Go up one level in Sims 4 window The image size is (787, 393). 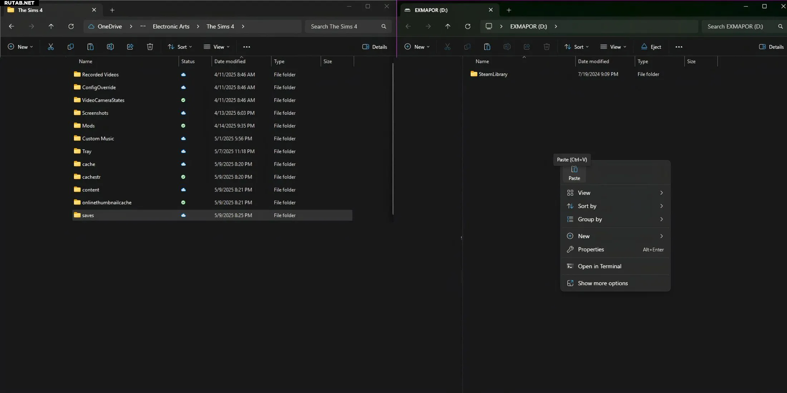tap(51, 26)
